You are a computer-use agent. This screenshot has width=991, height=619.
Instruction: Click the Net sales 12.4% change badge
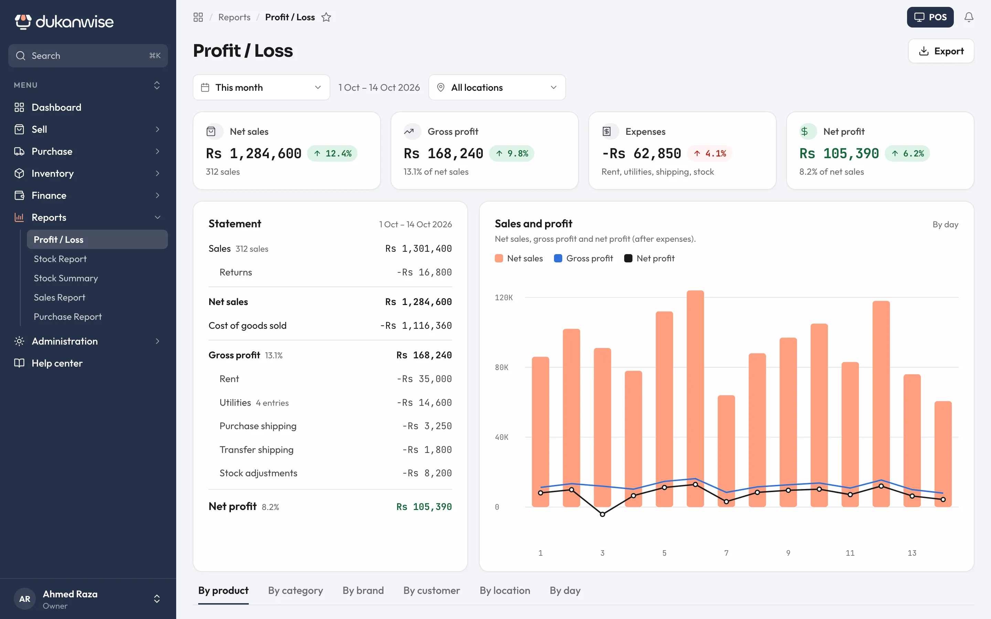pyautogui.click(x=332, y=153)
